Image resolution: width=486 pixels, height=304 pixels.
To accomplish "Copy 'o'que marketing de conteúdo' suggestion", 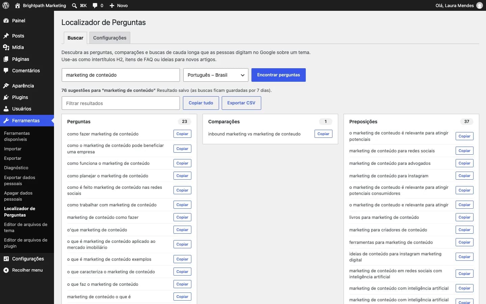I will coord(182,230).
